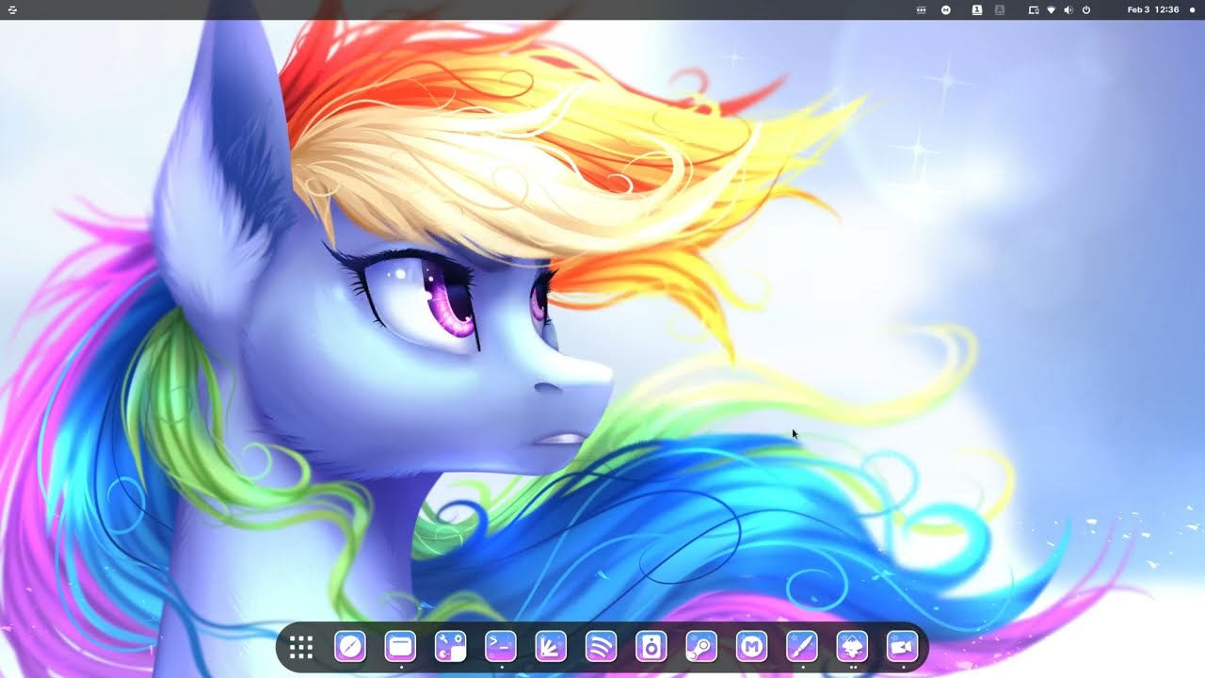Open the connected devices screen icon in top bar
Image resolution: width=1205 pixels, height=678 pixels.
pyautogui.click(x=1033, y=9)
